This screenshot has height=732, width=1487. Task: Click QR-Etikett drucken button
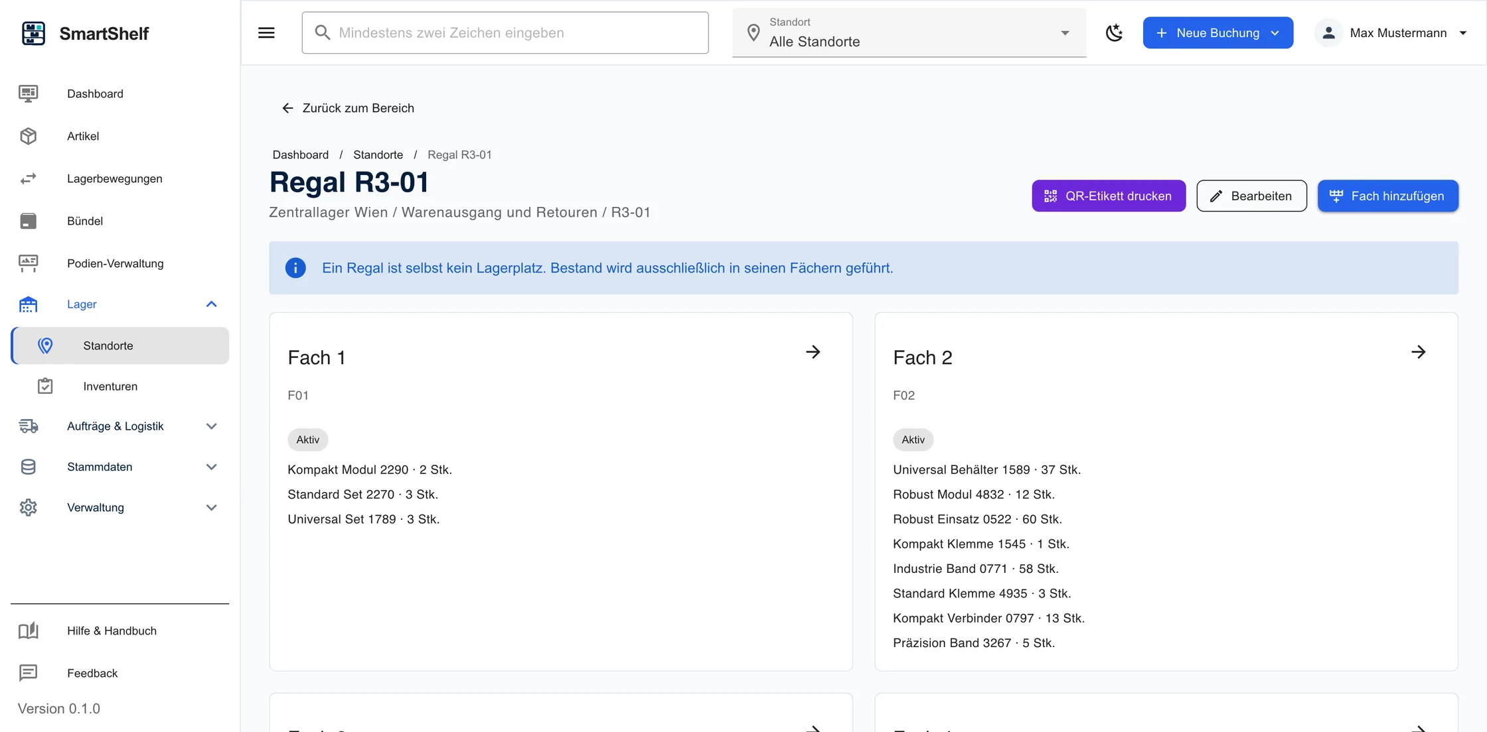click(x=1109, y=196)
